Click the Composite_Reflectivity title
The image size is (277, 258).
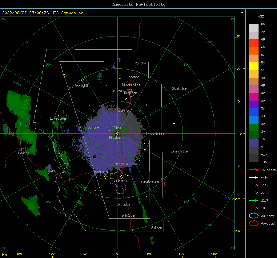[x=138, y=5]
